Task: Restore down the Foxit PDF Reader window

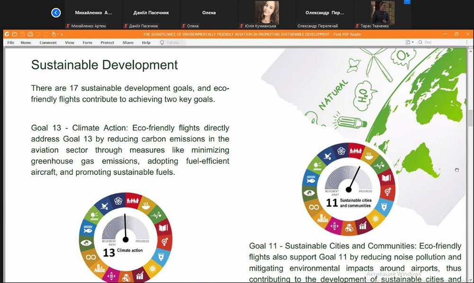Action: click(x=456, y=34)
